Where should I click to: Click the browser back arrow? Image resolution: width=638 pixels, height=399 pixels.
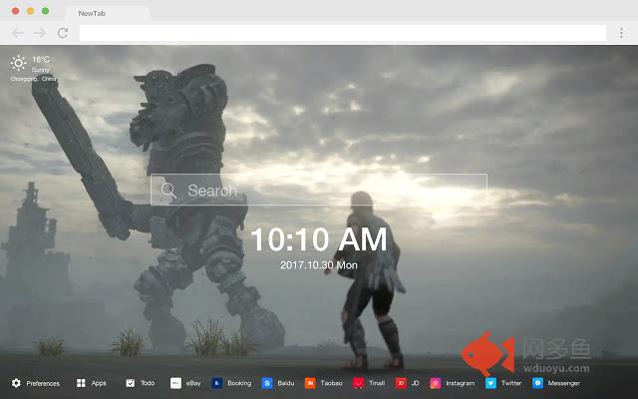pyautogui.click(x=18, y=33)
